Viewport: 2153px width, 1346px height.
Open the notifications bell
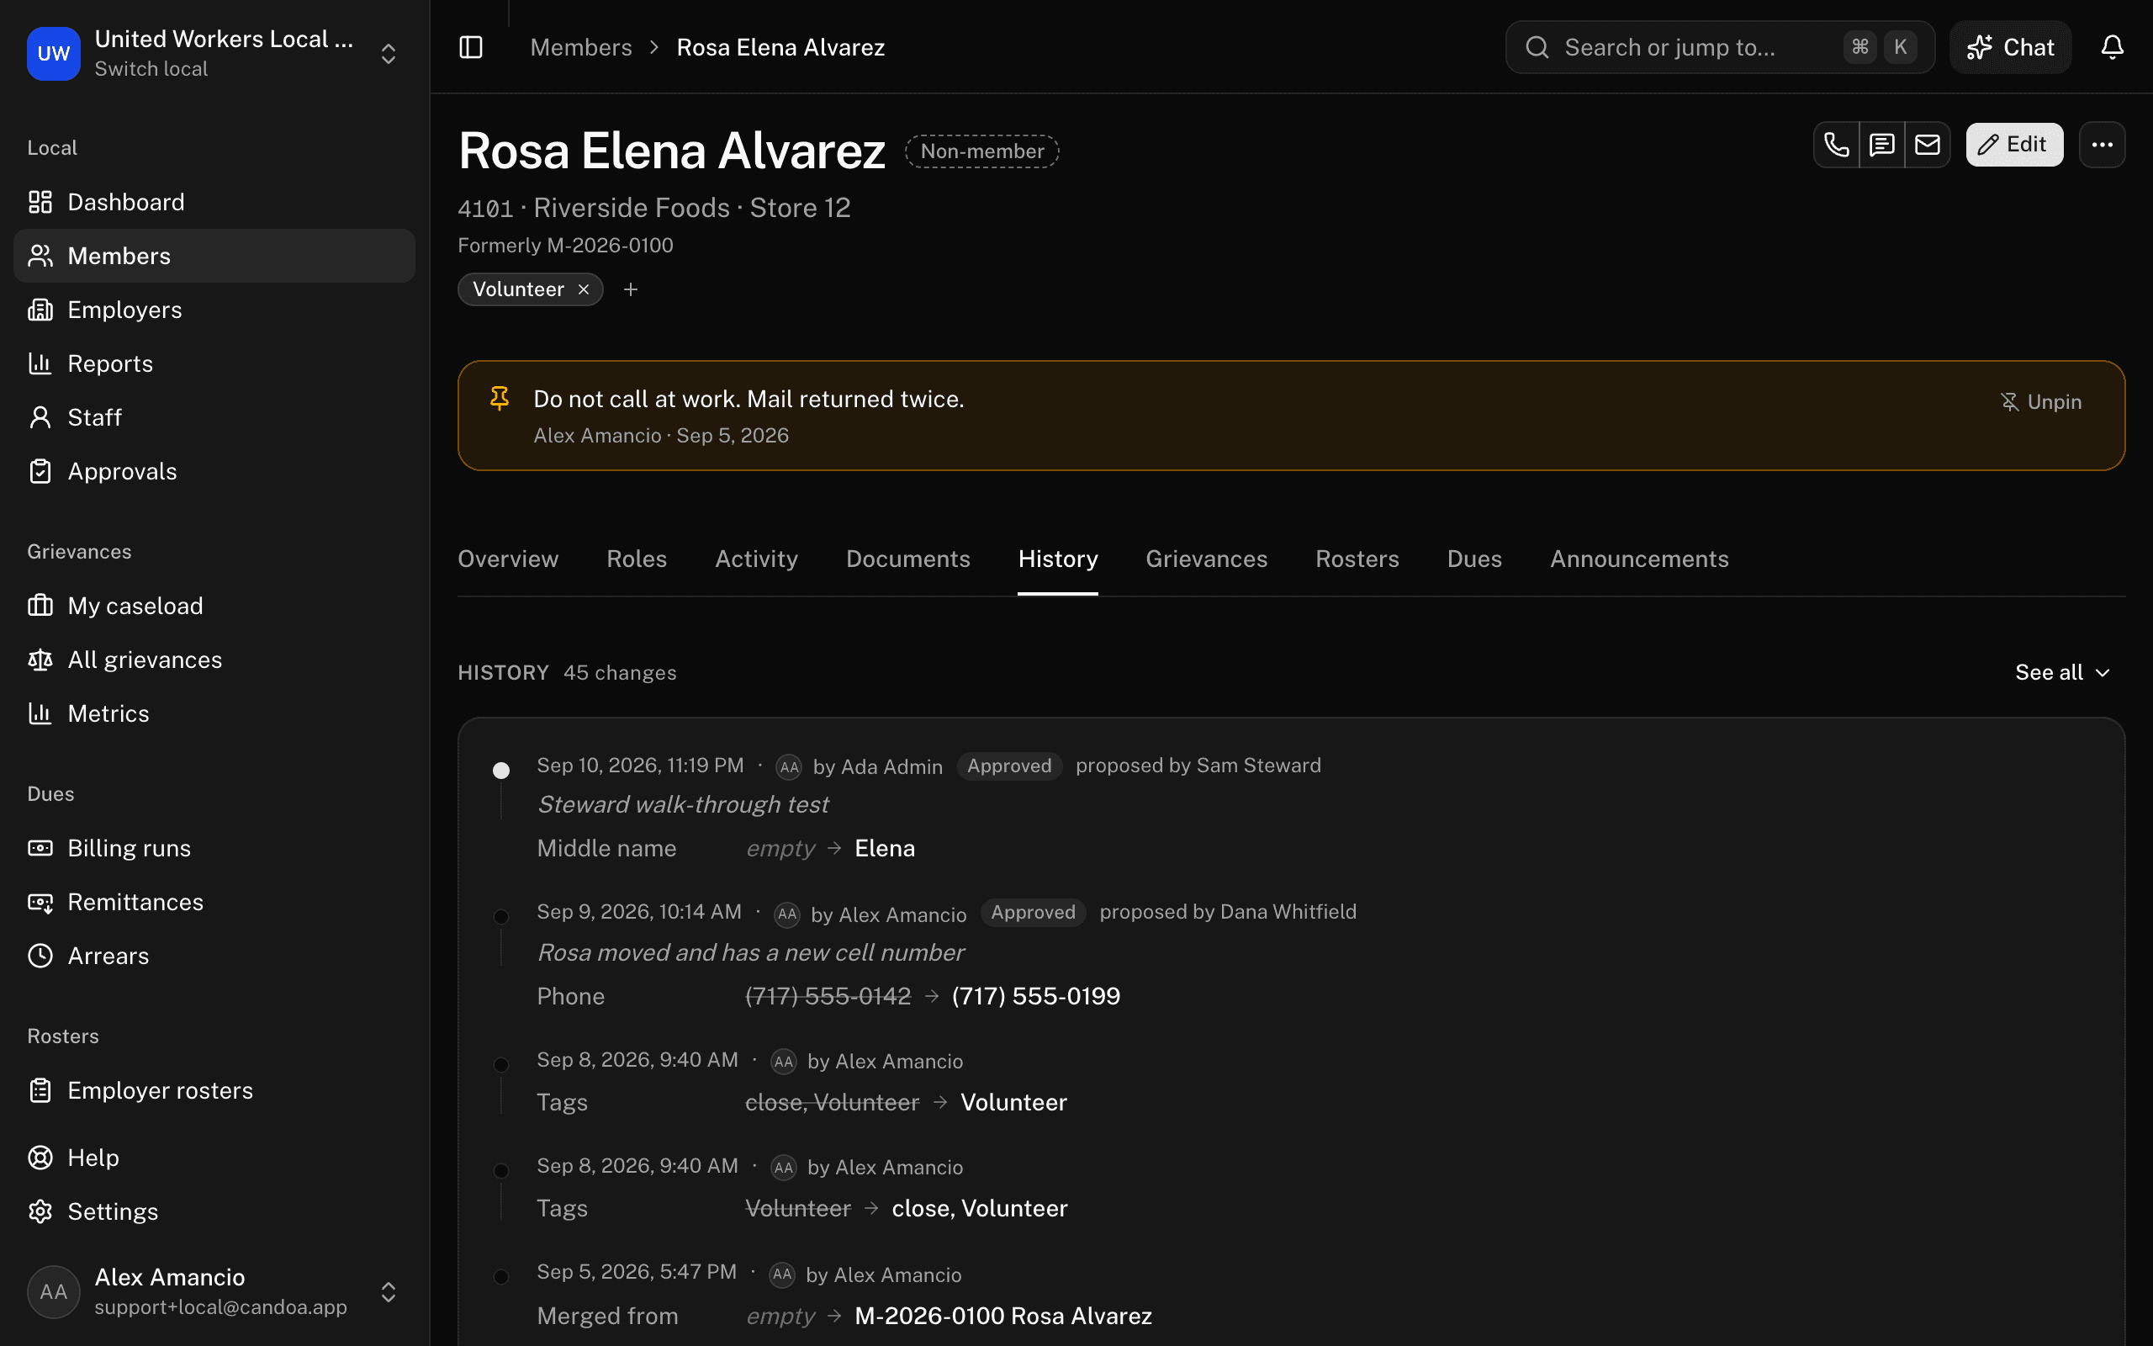coord(2112,47)
